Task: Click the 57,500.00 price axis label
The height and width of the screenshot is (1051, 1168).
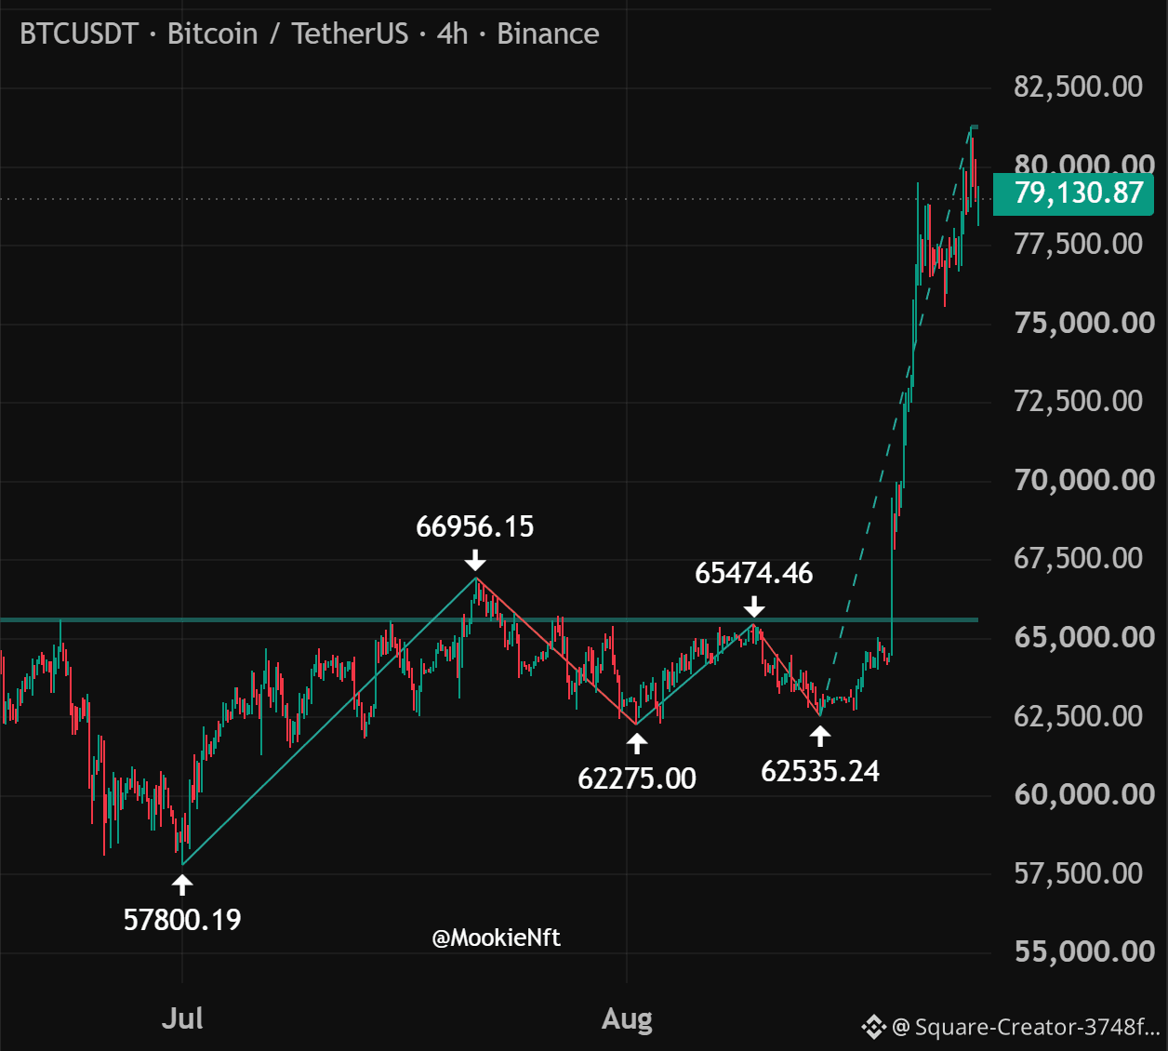Action: click(x=1078, y=873)
